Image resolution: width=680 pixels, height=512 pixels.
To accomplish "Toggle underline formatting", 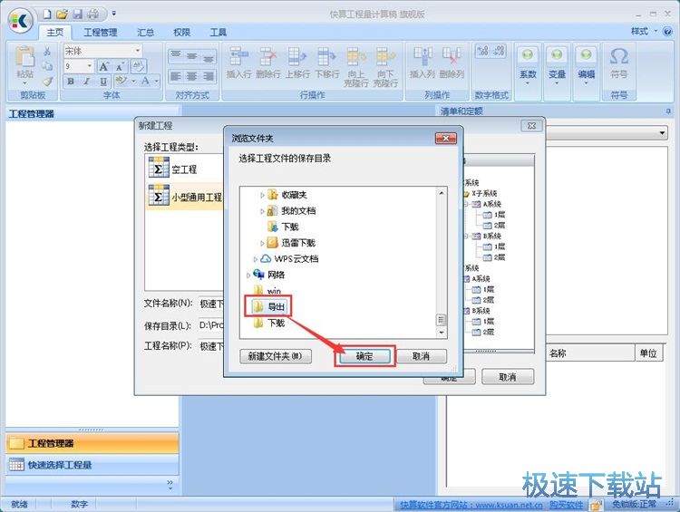I will (x=102, y=81).
